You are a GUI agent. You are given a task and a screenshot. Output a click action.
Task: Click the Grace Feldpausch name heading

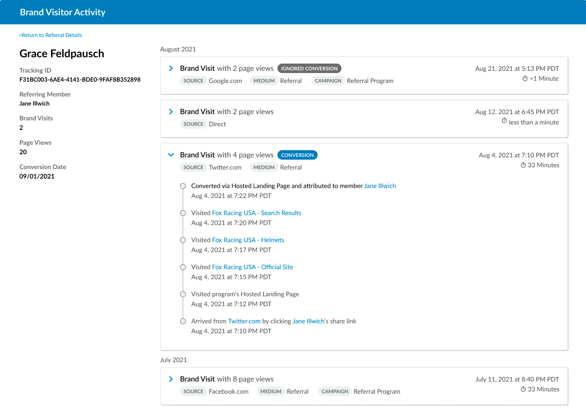pyautogui.click(x=62, y=54)
